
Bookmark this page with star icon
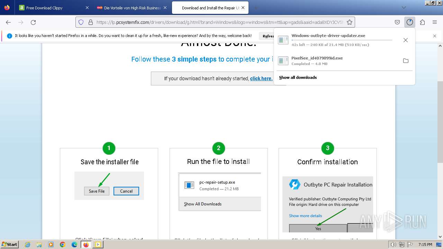click(x=350, y=22)
